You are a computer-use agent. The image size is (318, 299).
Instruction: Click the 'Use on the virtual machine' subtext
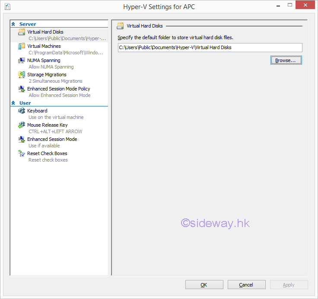pos(56,117)
